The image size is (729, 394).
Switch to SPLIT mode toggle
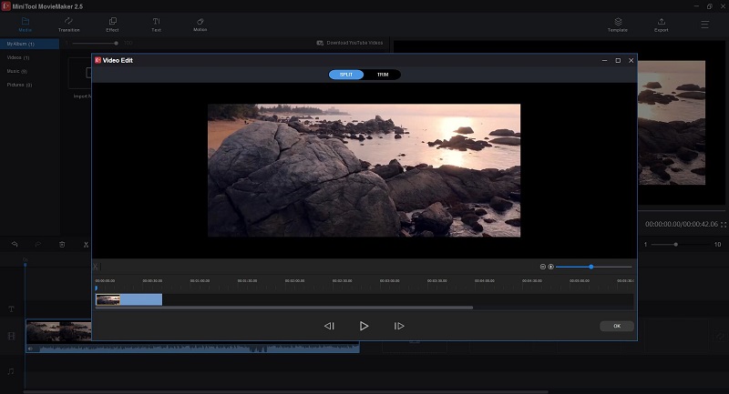coord(346,75)
